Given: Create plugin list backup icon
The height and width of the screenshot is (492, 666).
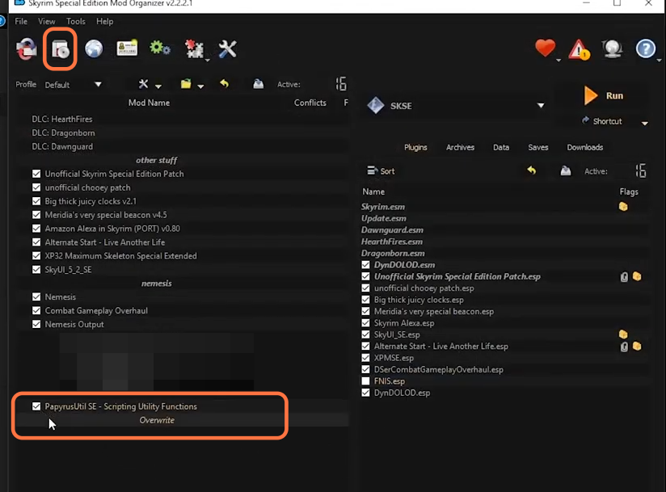Looking at the screenshot, I should [x=565, y=170].
